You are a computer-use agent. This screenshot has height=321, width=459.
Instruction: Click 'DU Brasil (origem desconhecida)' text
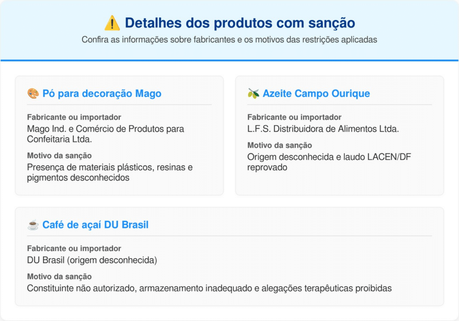point(92,260)
